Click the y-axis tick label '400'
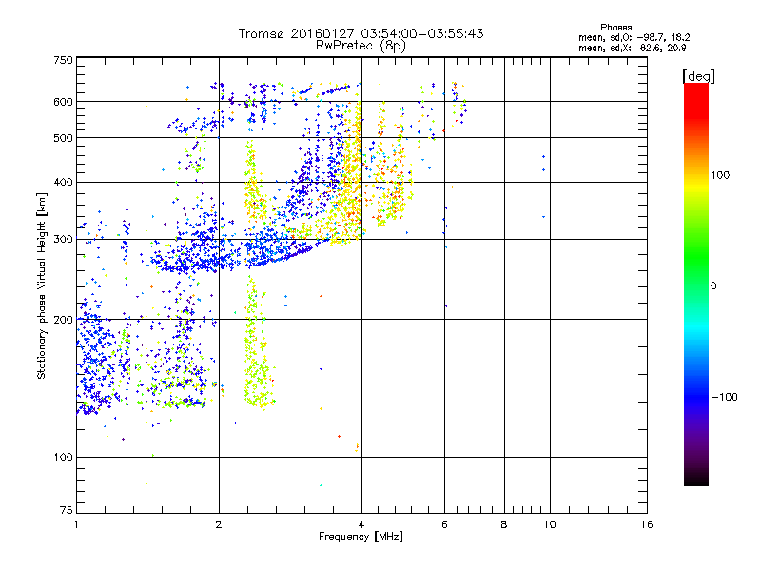761x571 pixels. pos(63,183)
